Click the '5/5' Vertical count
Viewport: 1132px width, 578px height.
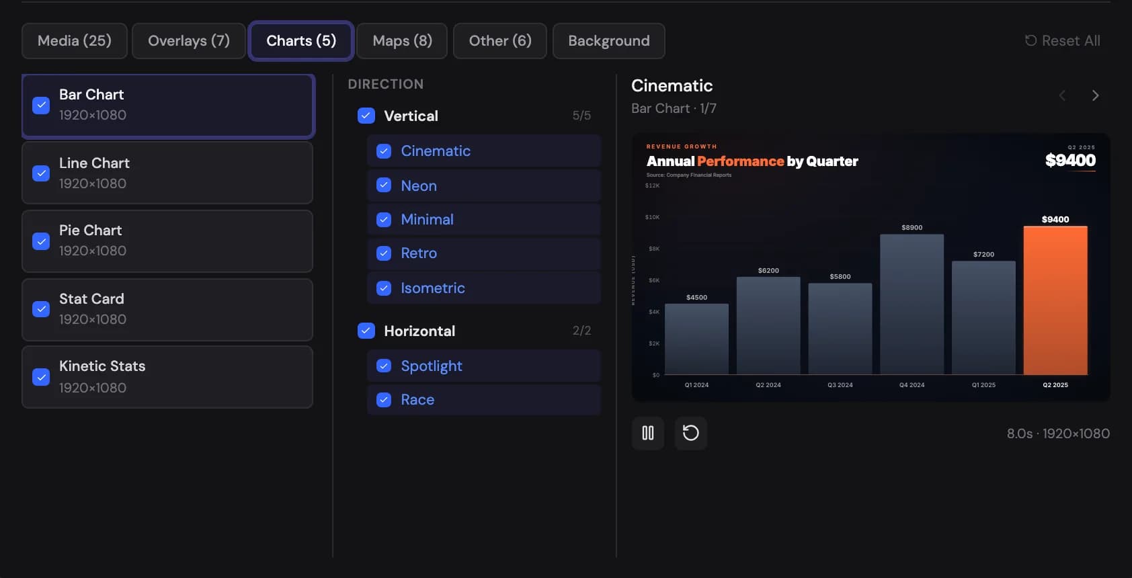click(x=581, y=116)
